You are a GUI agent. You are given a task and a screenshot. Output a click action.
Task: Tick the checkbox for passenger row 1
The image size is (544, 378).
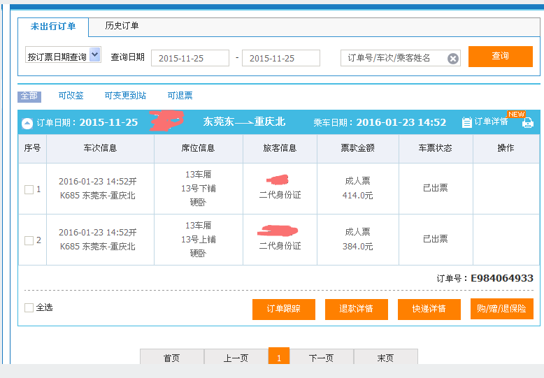click(x=29, y=189)
